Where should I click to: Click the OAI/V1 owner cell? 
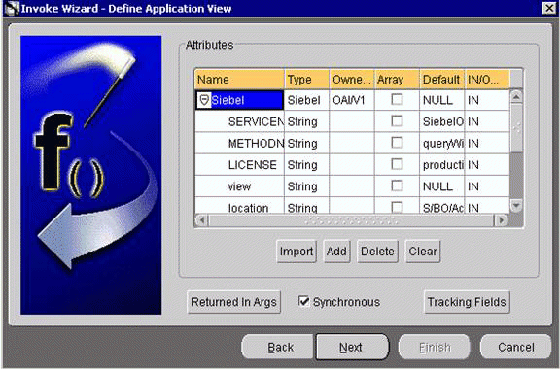click(352, 100)
